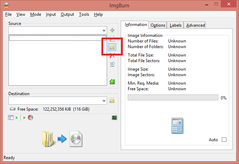239x164 pixels.
Task: Click the green arrow before the red disc icon
Action: pyautogui.click(x=24, y=118)
